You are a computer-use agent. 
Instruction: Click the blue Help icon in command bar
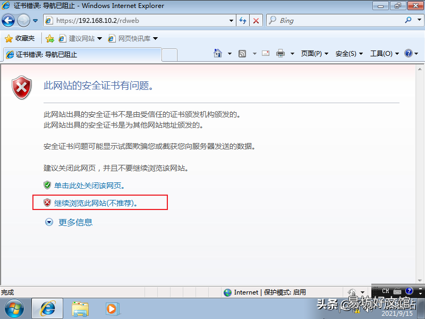[409, 53]
